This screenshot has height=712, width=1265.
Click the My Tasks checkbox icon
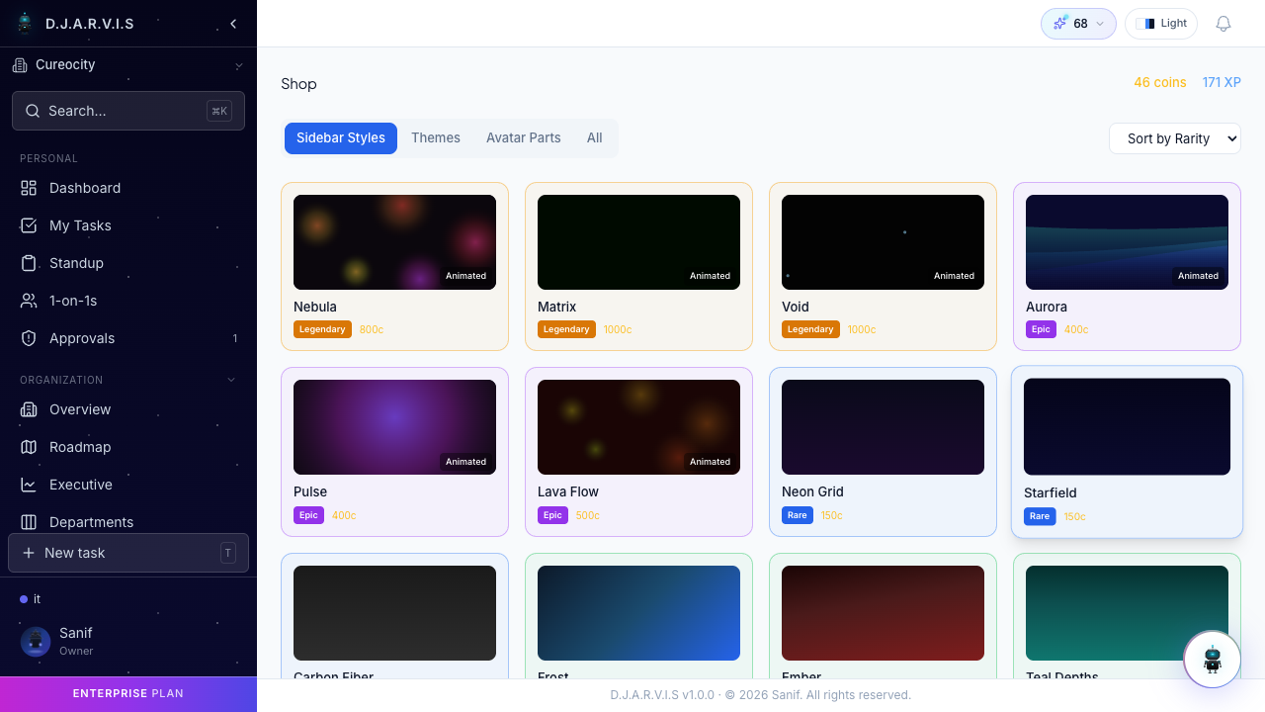pos(29,225)
